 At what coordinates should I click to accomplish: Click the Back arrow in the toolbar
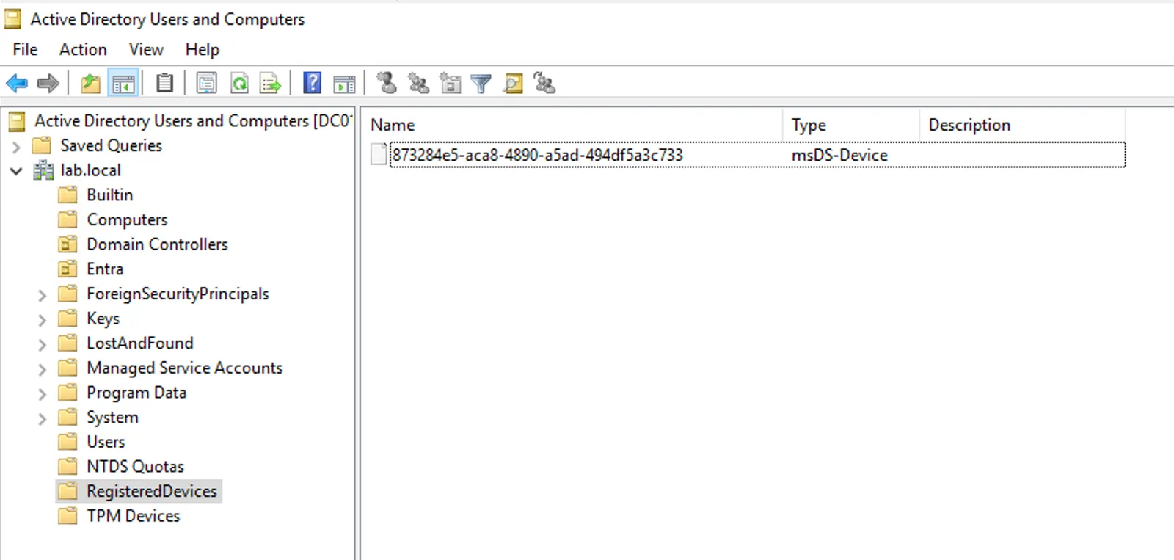17,84
